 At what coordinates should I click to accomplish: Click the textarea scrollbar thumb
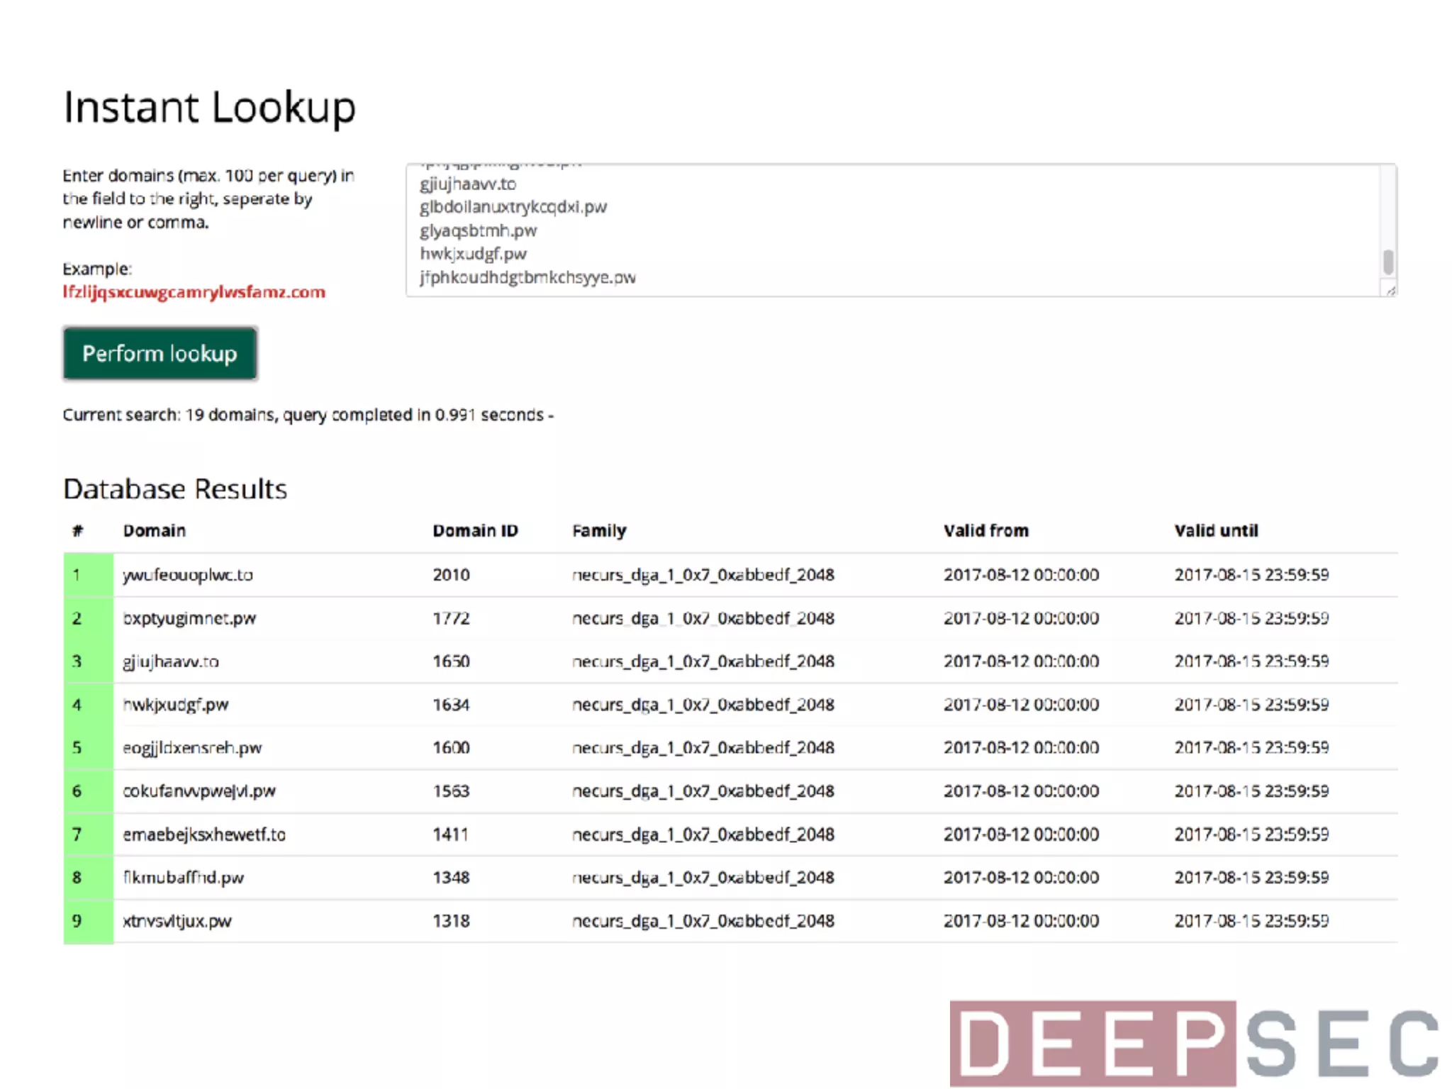pos(1387,262)
